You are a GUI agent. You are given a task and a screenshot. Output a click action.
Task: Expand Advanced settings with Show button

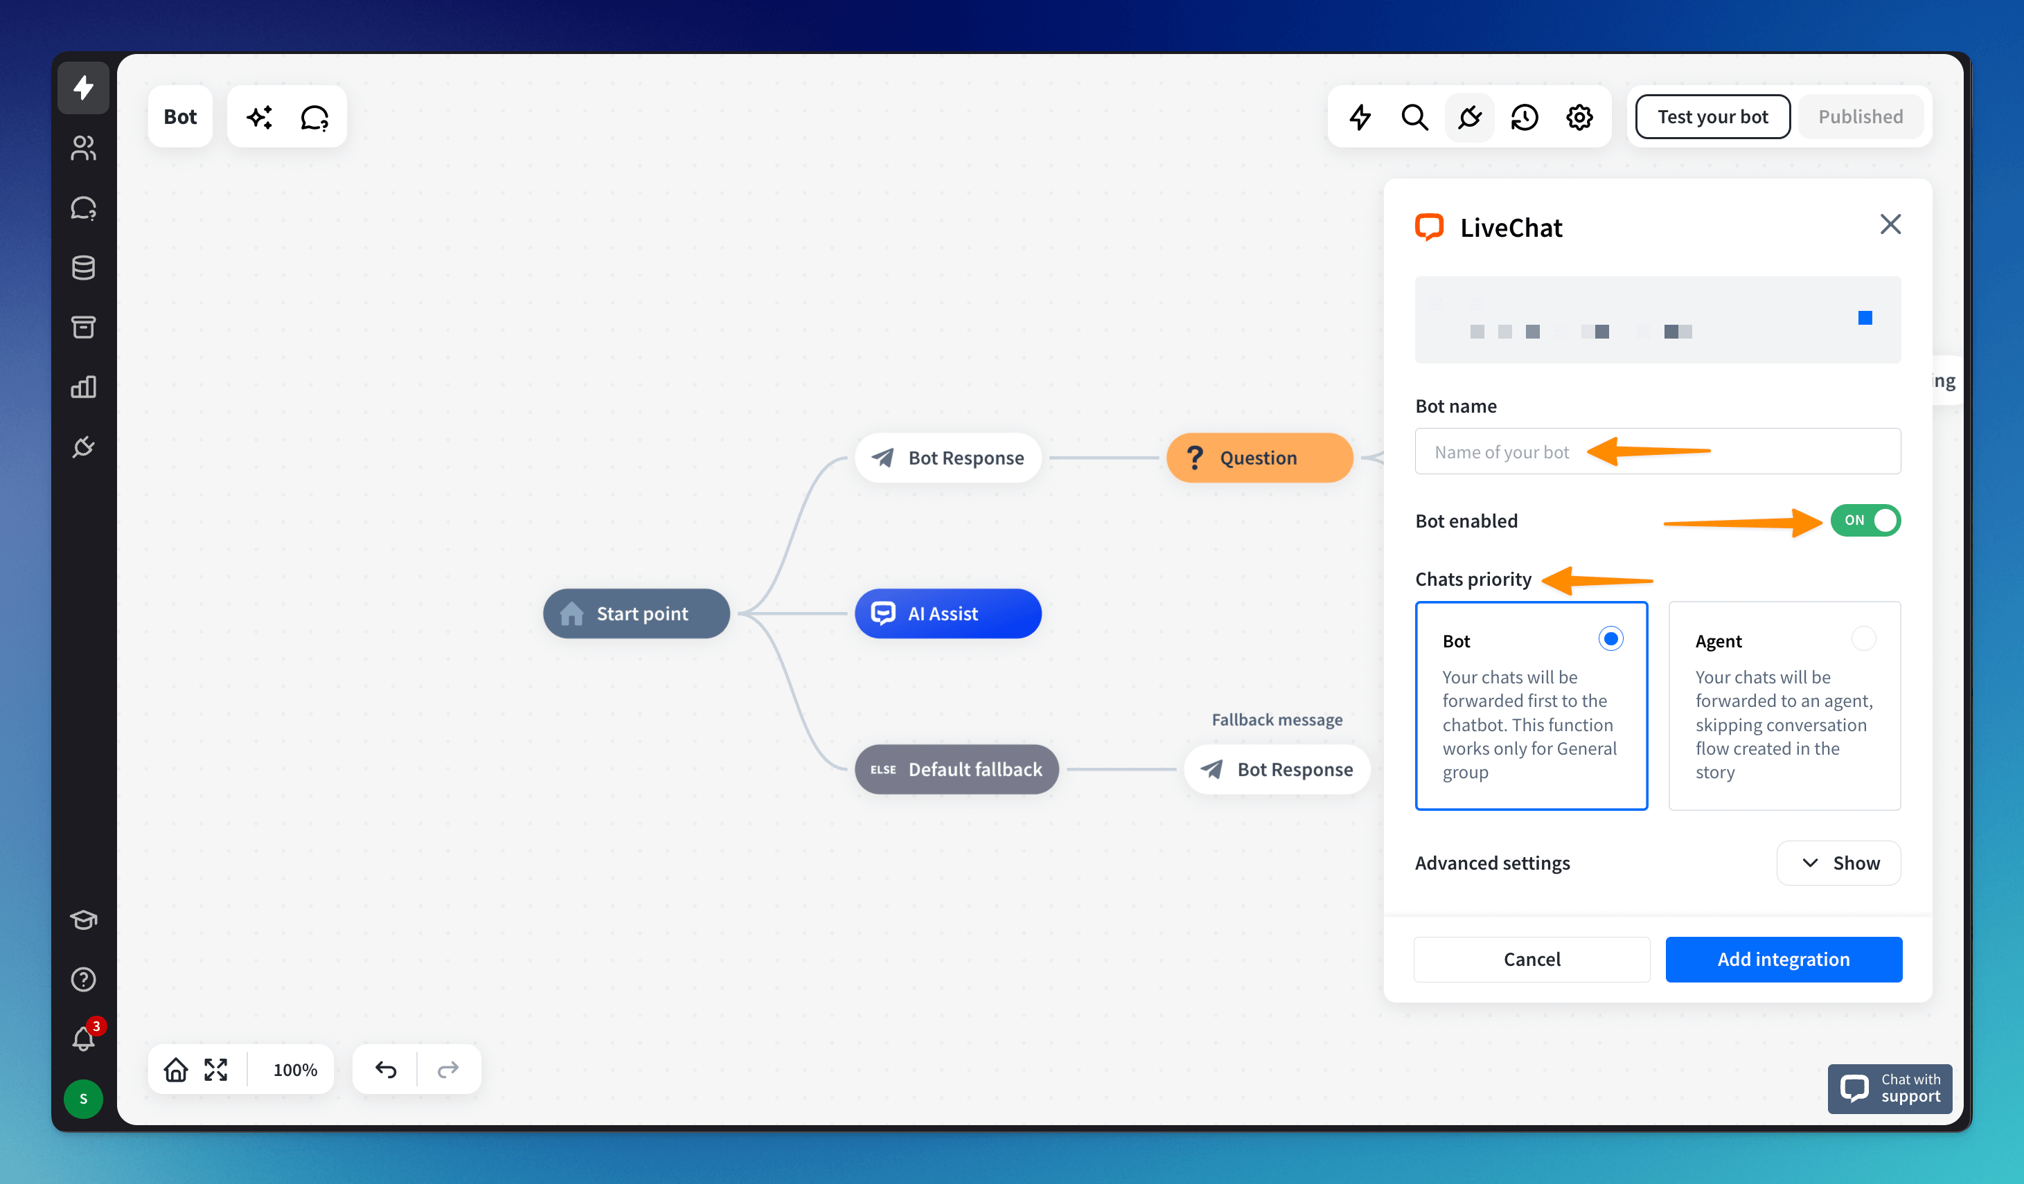[x=1838, y=863]
